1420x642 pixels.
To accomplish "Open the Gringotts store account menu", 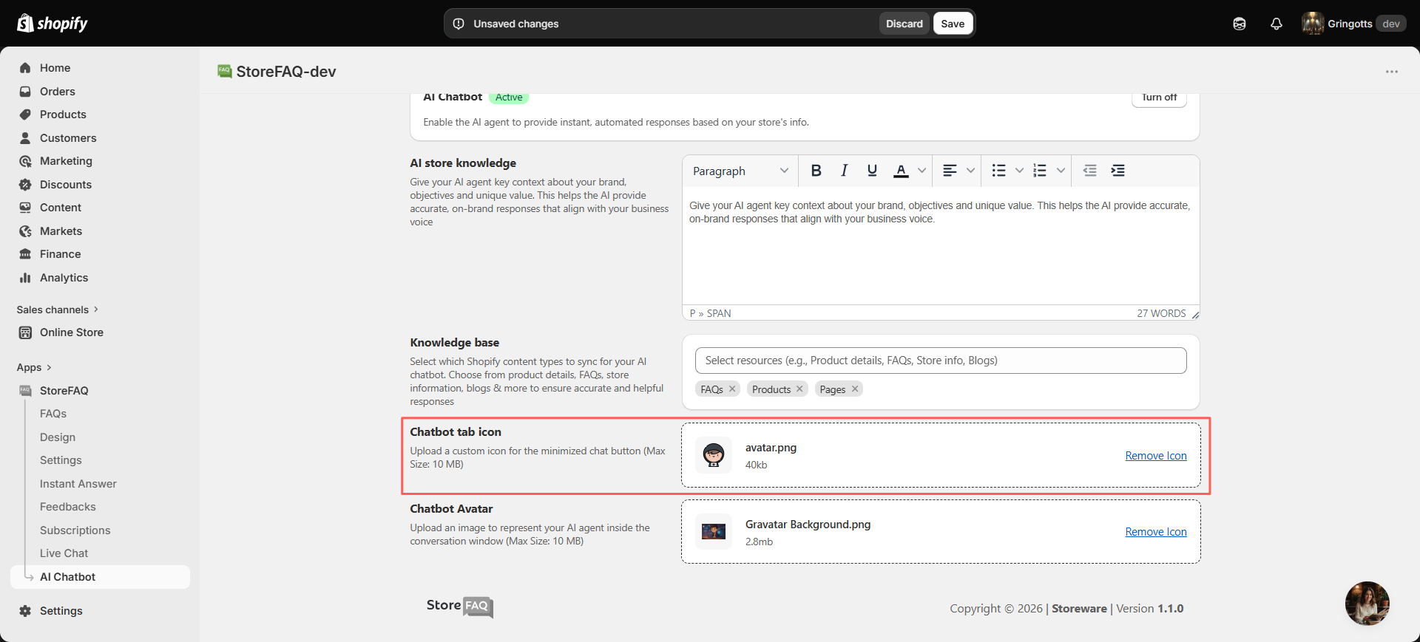I will tap(1354, 24).
